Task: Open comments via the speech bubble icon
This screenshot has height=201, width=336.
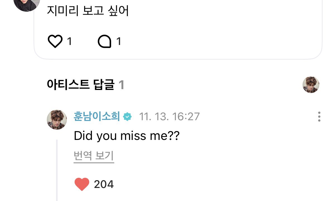Action: pos(104,42)
